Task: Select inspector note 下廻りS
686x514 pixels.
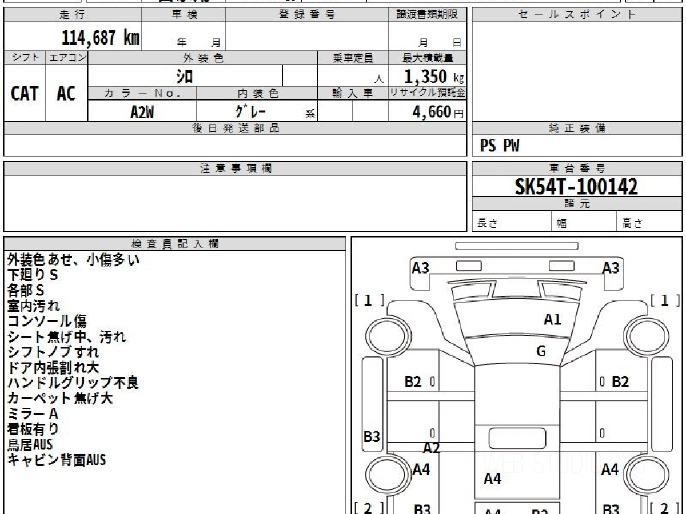Action: (33, 275)
